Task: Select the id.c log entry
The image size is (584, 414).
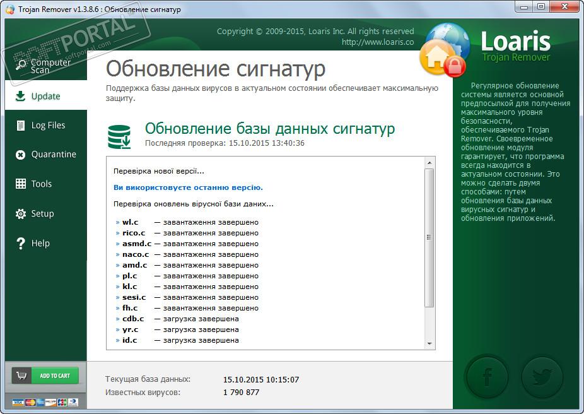Action: click(177, 340)
